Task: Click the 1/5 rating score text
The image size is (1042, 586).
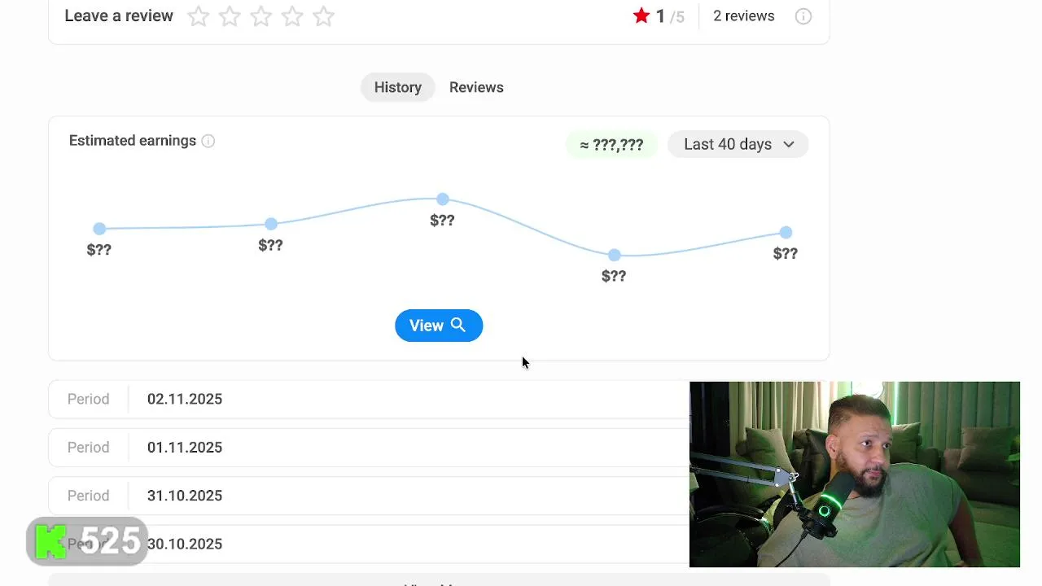Action: 670,16
